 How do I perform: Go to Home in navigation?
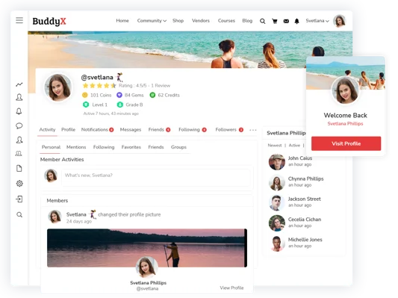122,21
